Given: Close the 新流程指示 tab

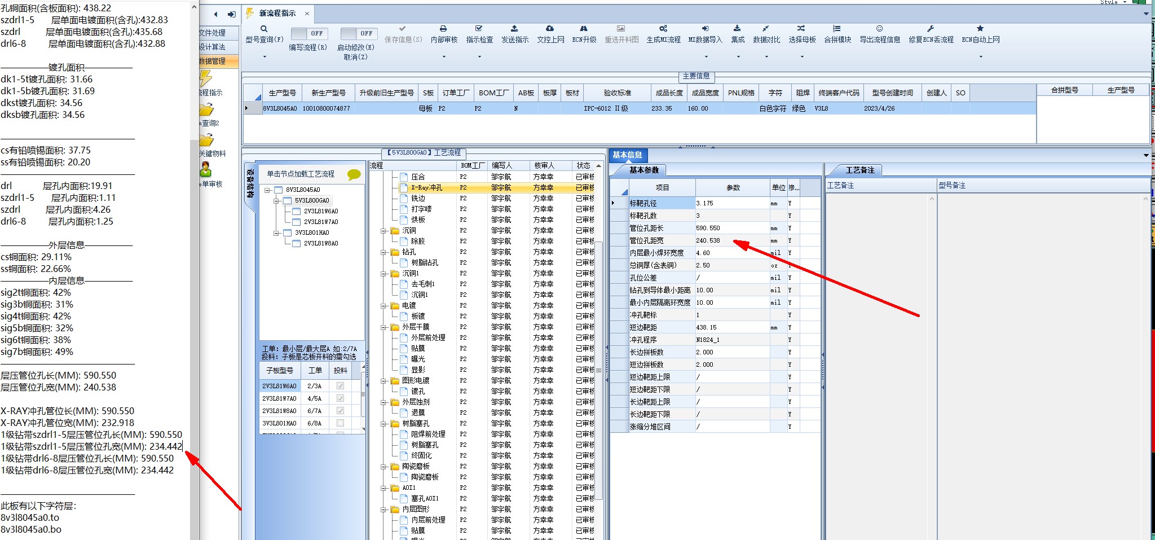Looking at the screenshot, I should 307,14.
